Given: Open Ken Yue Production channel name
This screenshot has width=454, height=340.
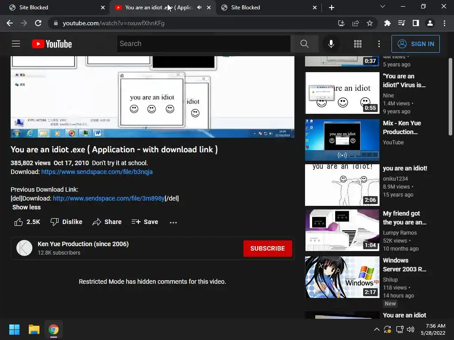Looking at the screenshot, I should click(x=83, y=244).
